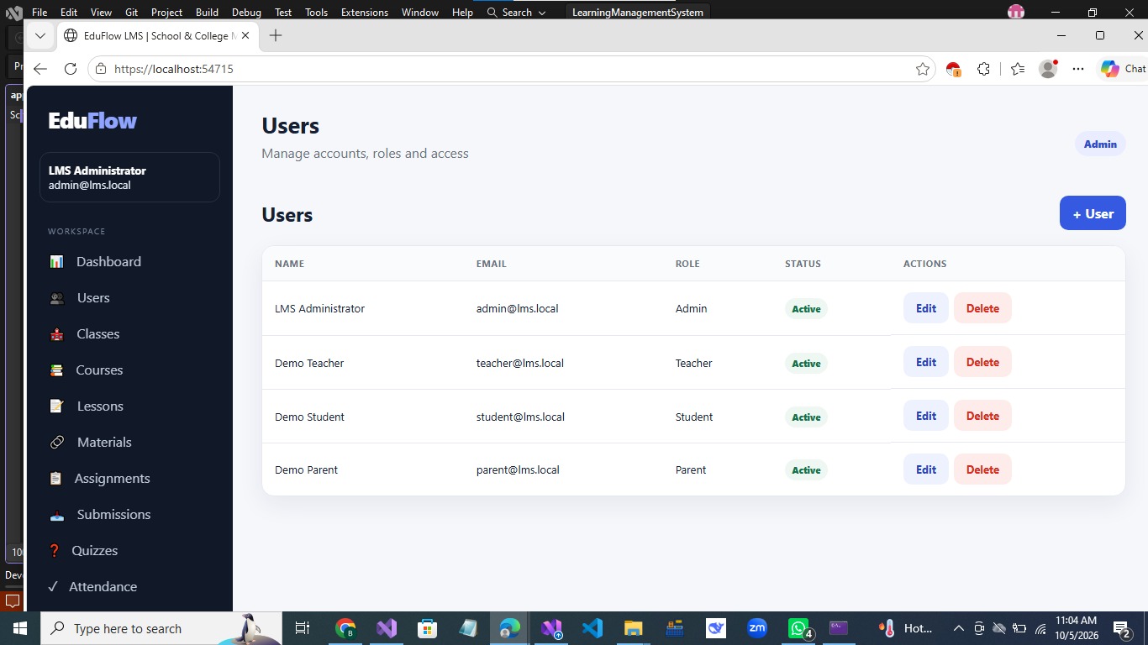This screenshot has width=1148, height=645.
Task: Click the Admin badge at top right
Action: 1100,144
